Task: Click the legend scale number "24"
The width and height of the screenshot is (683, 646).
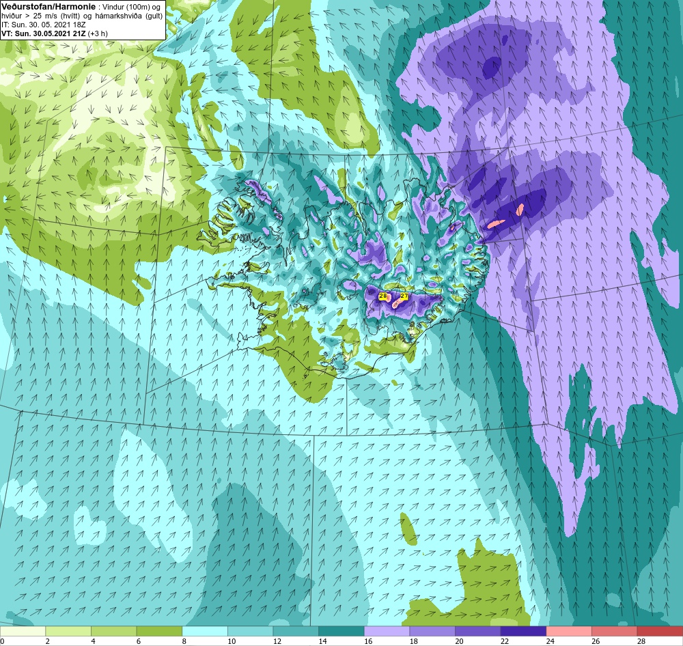Action: point(550,641)
